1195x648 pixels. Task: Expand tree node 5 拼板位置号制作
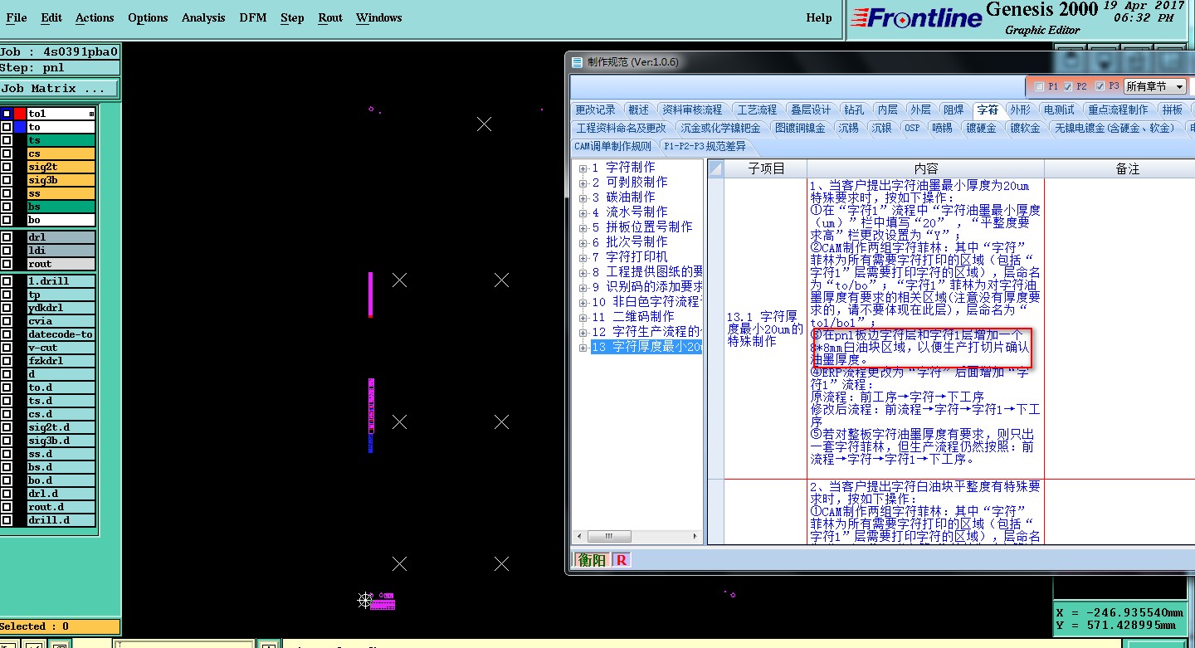(x=583, y=227)
